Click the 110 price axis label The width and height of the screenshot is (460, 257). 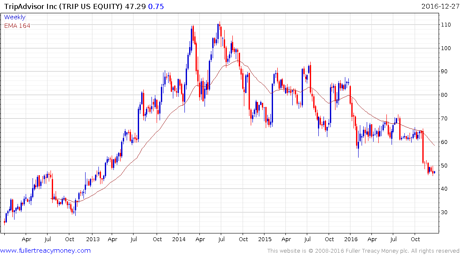[x=446, y=25]
